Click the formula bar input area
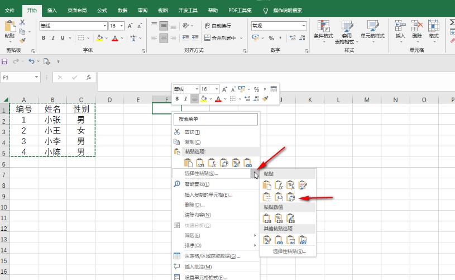 [x=276, y=82]
